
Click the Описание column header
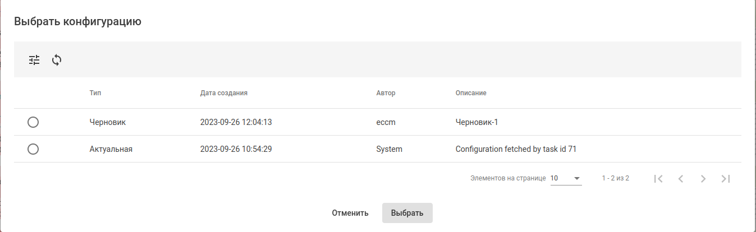(x=470, y=93)
